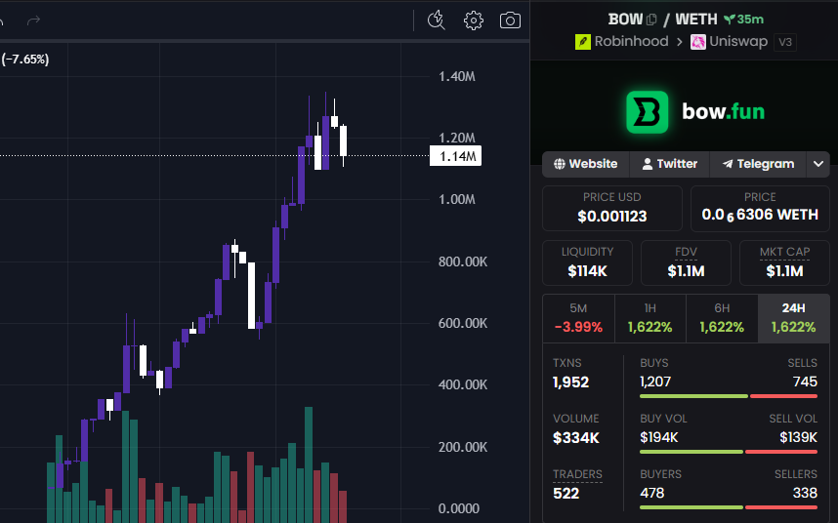Click the PRICE 6306 WETH box

(760, 208)
